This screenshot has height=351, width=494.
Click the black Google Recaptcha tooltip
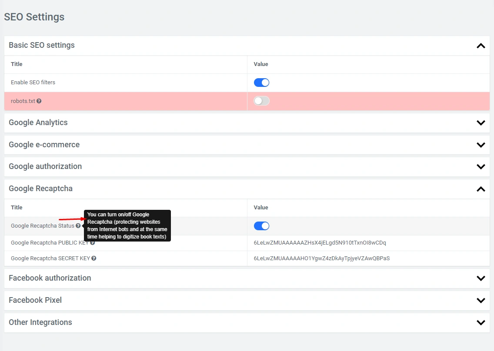[x=127, y=225]
